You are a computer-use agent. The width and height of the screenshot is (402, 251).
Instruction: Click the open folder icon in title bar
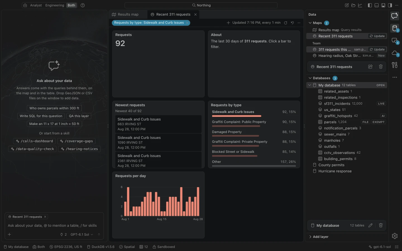point(353,5)
